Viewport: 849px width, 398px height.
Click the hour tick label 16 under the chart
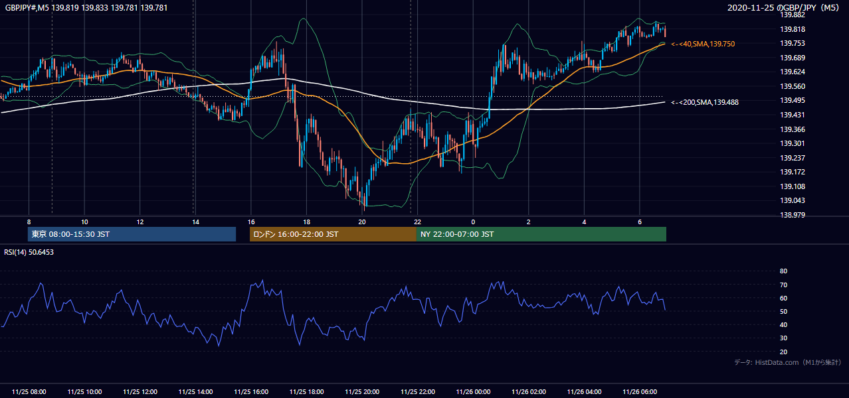coord(250,222)
